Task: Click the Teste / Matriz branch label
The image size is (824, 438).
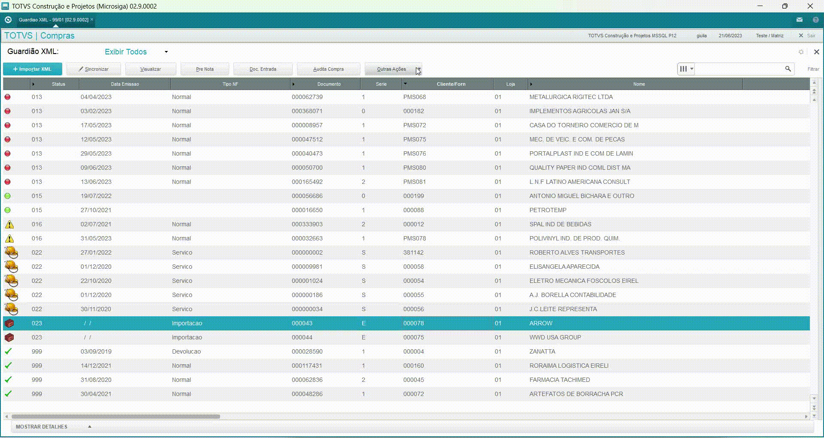Action: click(x=769, y=36)
